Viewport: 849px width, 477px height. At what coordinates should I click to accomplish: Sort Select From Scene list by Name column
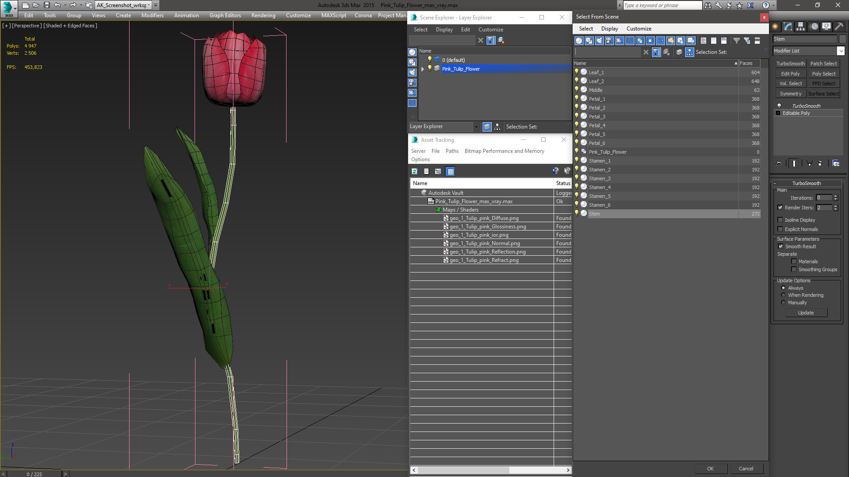tap(655, 63)
